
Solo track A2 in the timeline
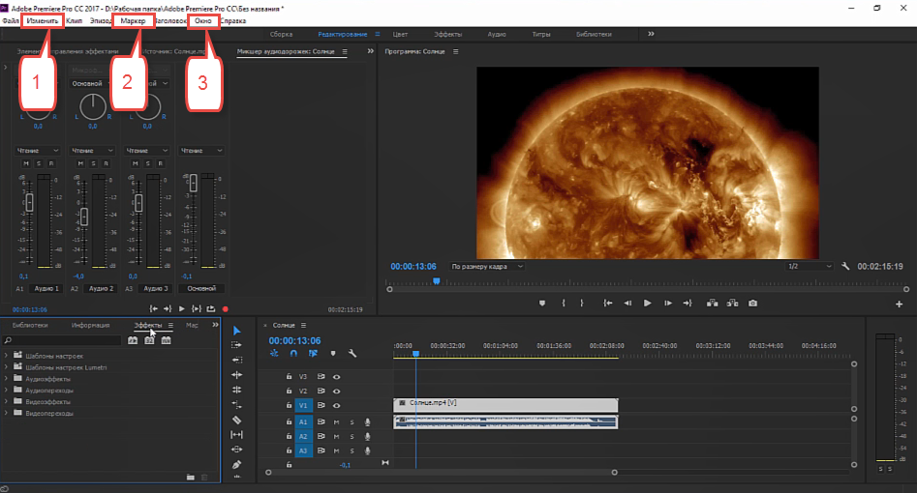coord(352,437)
